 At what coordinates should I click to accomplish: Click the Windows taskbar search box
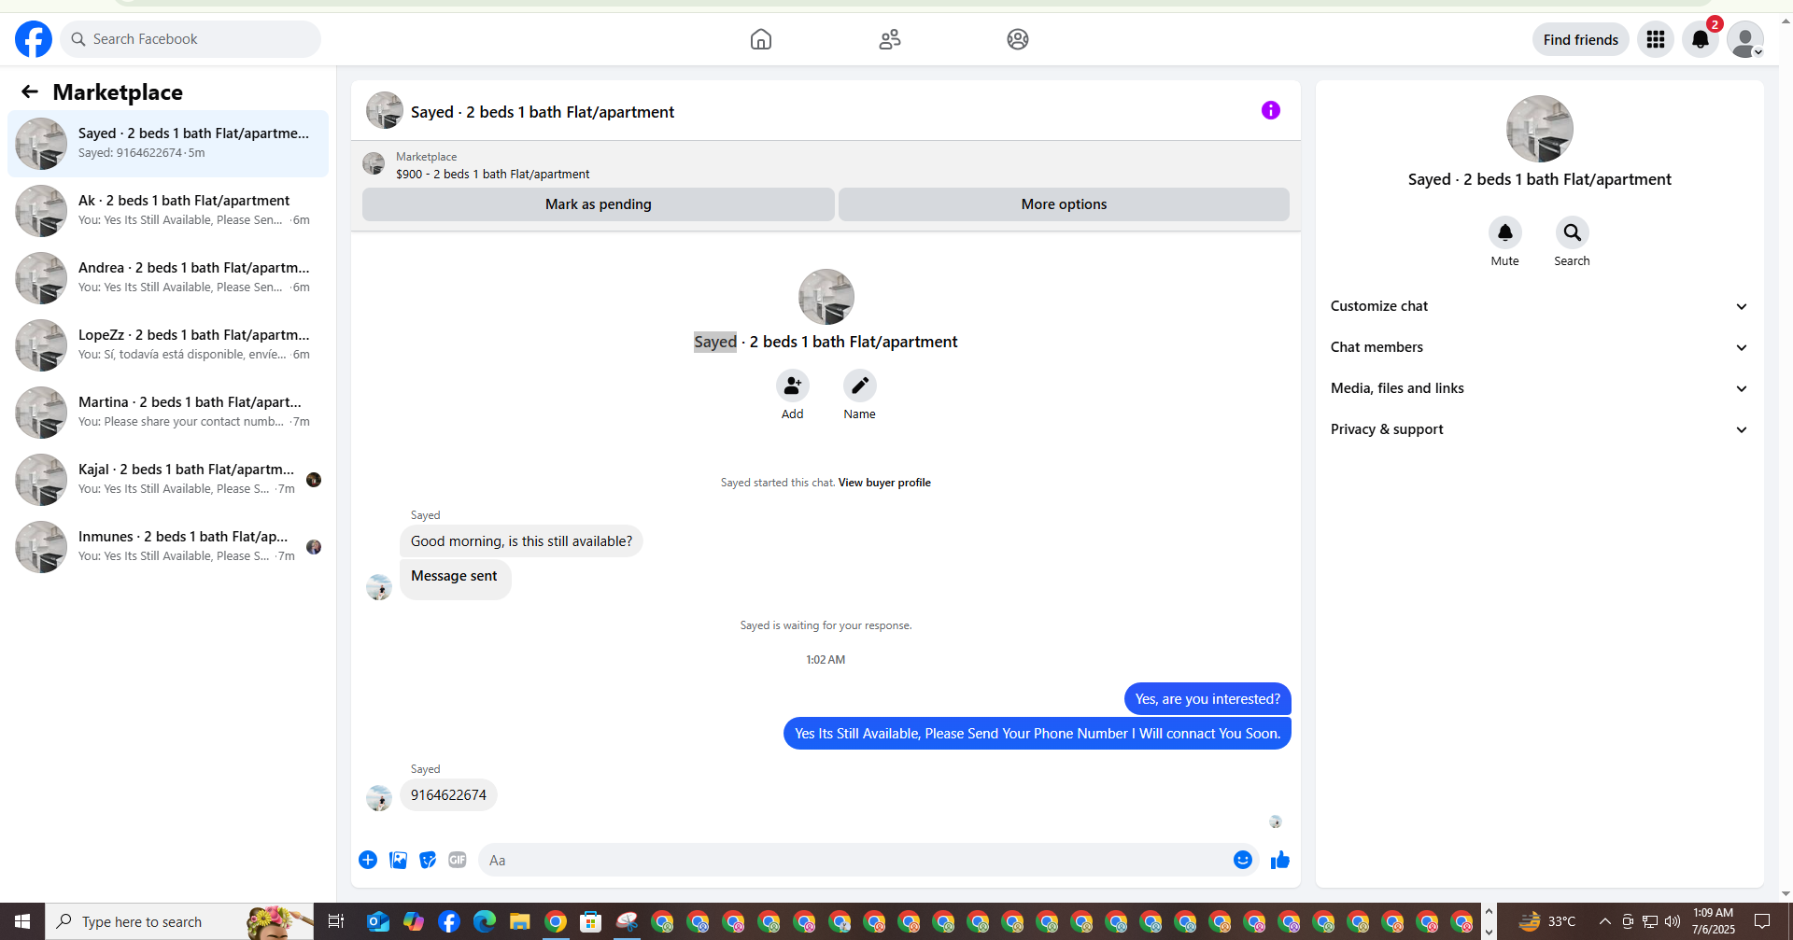coord(179,921)
